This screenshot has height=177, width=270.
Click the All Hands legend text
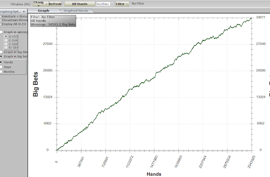tap(38, 21)
